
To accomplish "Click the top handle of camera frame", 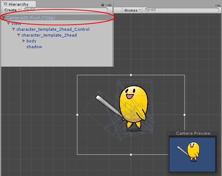I will (x=131, y=75).
